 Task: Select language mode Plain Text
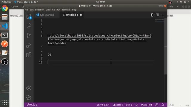(147, 105)
